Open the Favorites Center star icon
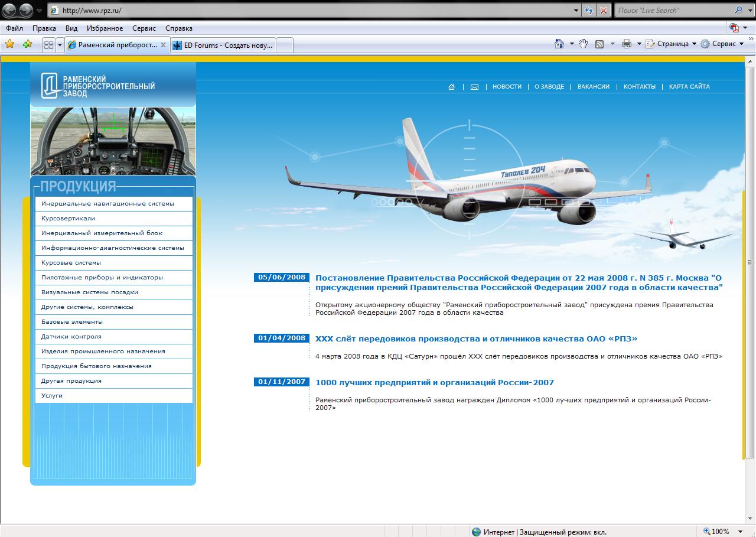Viewport: 756px width, 537px height. (10, 44)
